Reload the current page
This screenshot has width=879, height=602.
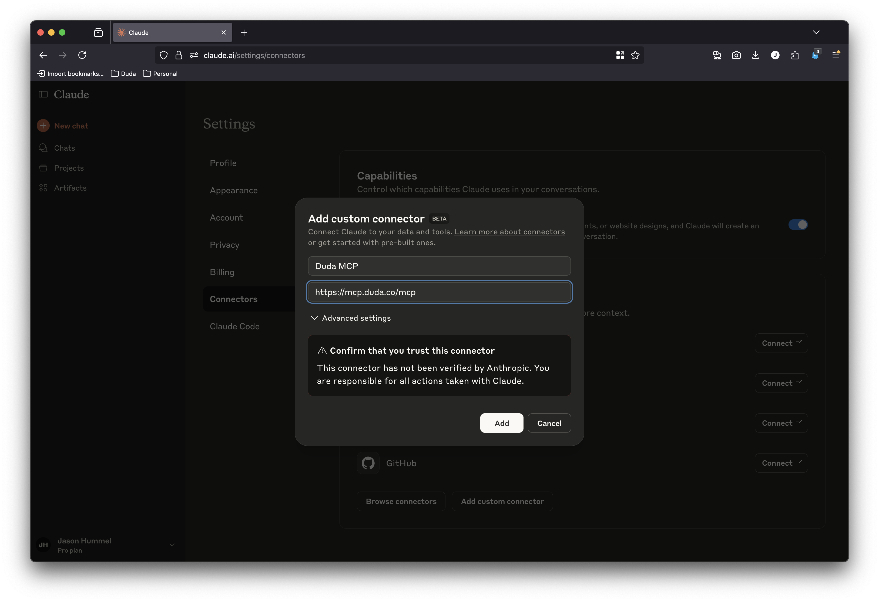82,55
